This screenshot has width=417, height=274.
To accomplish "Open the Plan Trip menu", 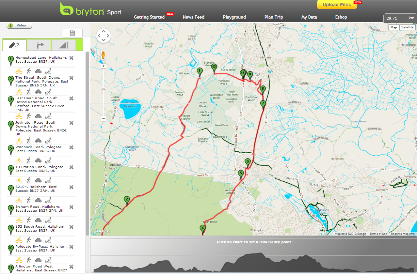I will [274, 17].
